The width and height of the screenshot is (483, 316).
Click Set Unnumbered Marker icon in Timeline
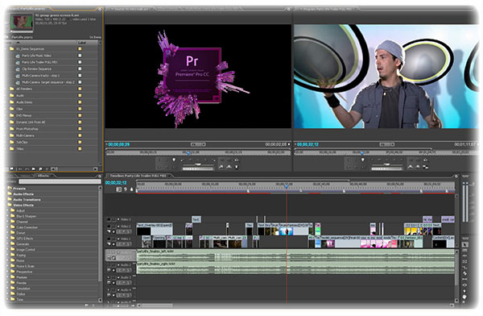[x=132, y=189]
